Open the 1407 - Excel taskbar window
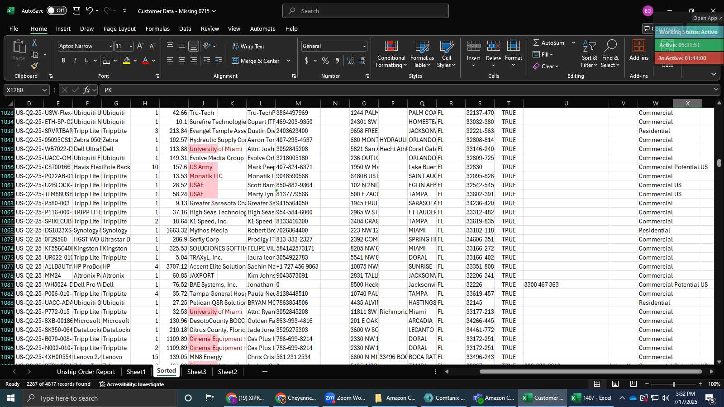Viewport: 724px width, 407px height. [x=591, y=398]
